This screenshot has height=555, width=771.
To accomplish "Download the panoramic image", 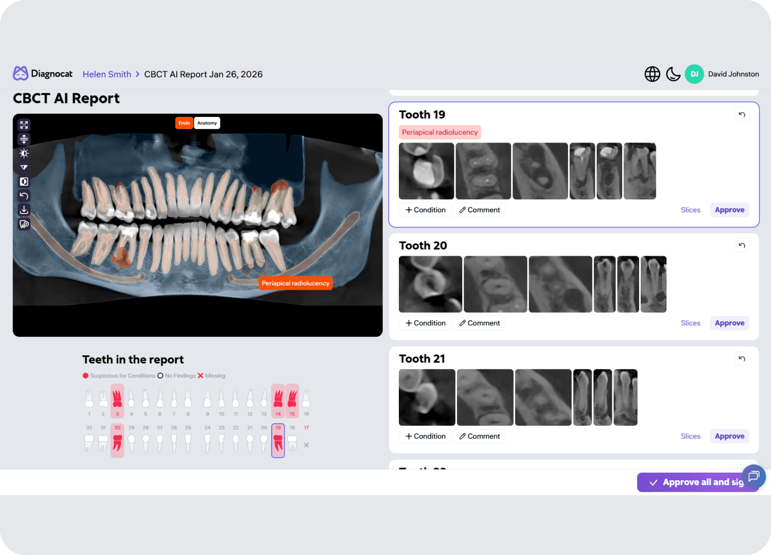I will click(24, 210).
